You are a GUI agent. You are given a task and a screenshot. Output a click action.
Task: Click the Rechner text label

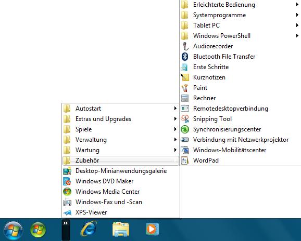pos(205,98)
